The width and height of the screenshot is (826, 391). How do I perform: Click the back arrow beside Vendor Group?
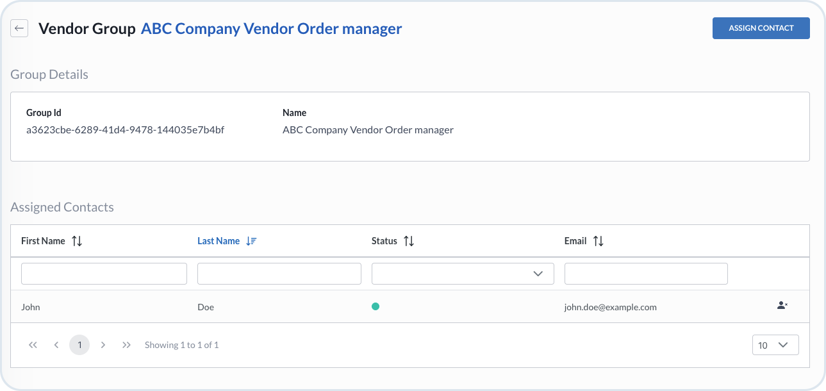pyautogui.click(x=19, y=28)
